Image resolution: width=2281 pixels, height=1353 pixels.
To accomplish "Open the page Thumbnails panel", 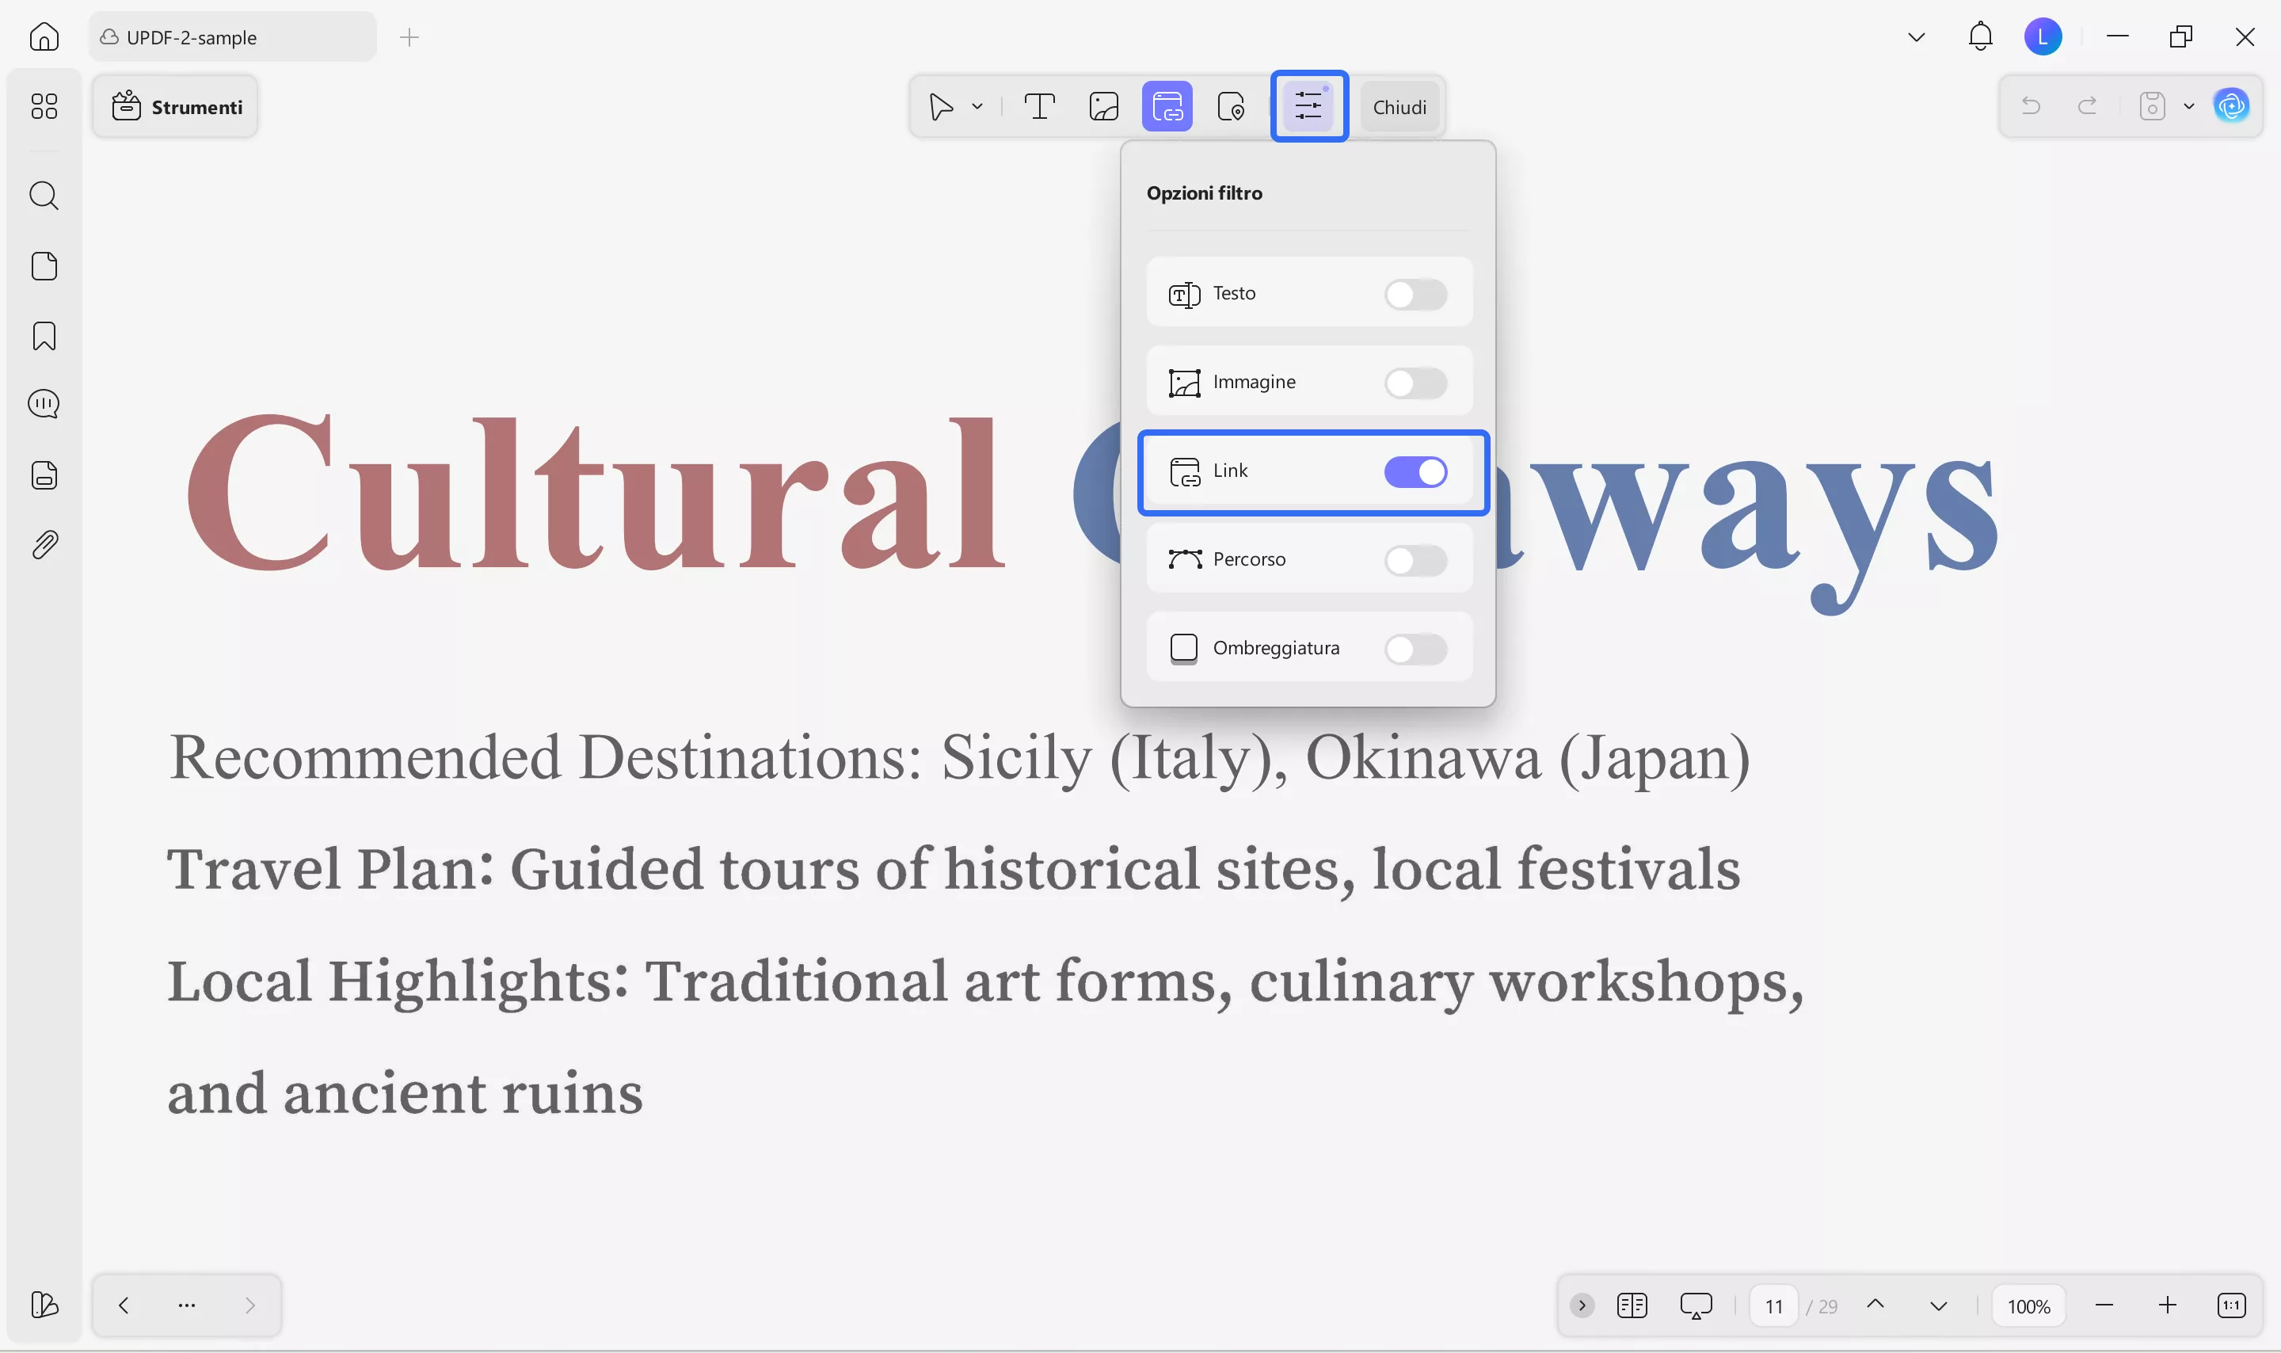I will [44, 265].
